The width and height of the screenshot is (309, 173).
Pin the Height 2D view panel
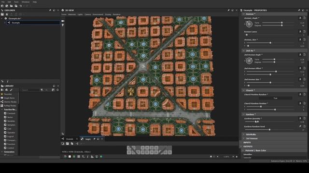(94, 139)
